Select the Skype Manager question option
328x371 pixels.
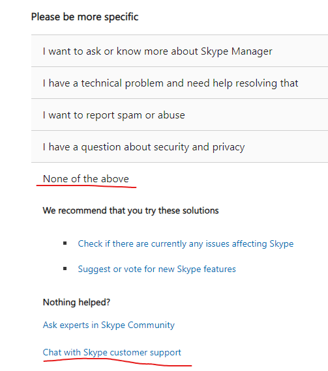tap(179, 51)
